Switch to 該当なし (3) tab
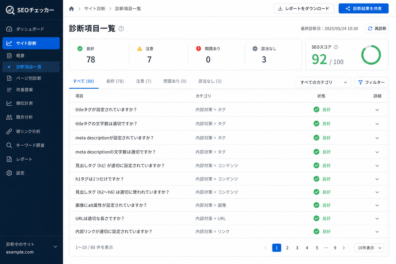 [x=210, y=81]
